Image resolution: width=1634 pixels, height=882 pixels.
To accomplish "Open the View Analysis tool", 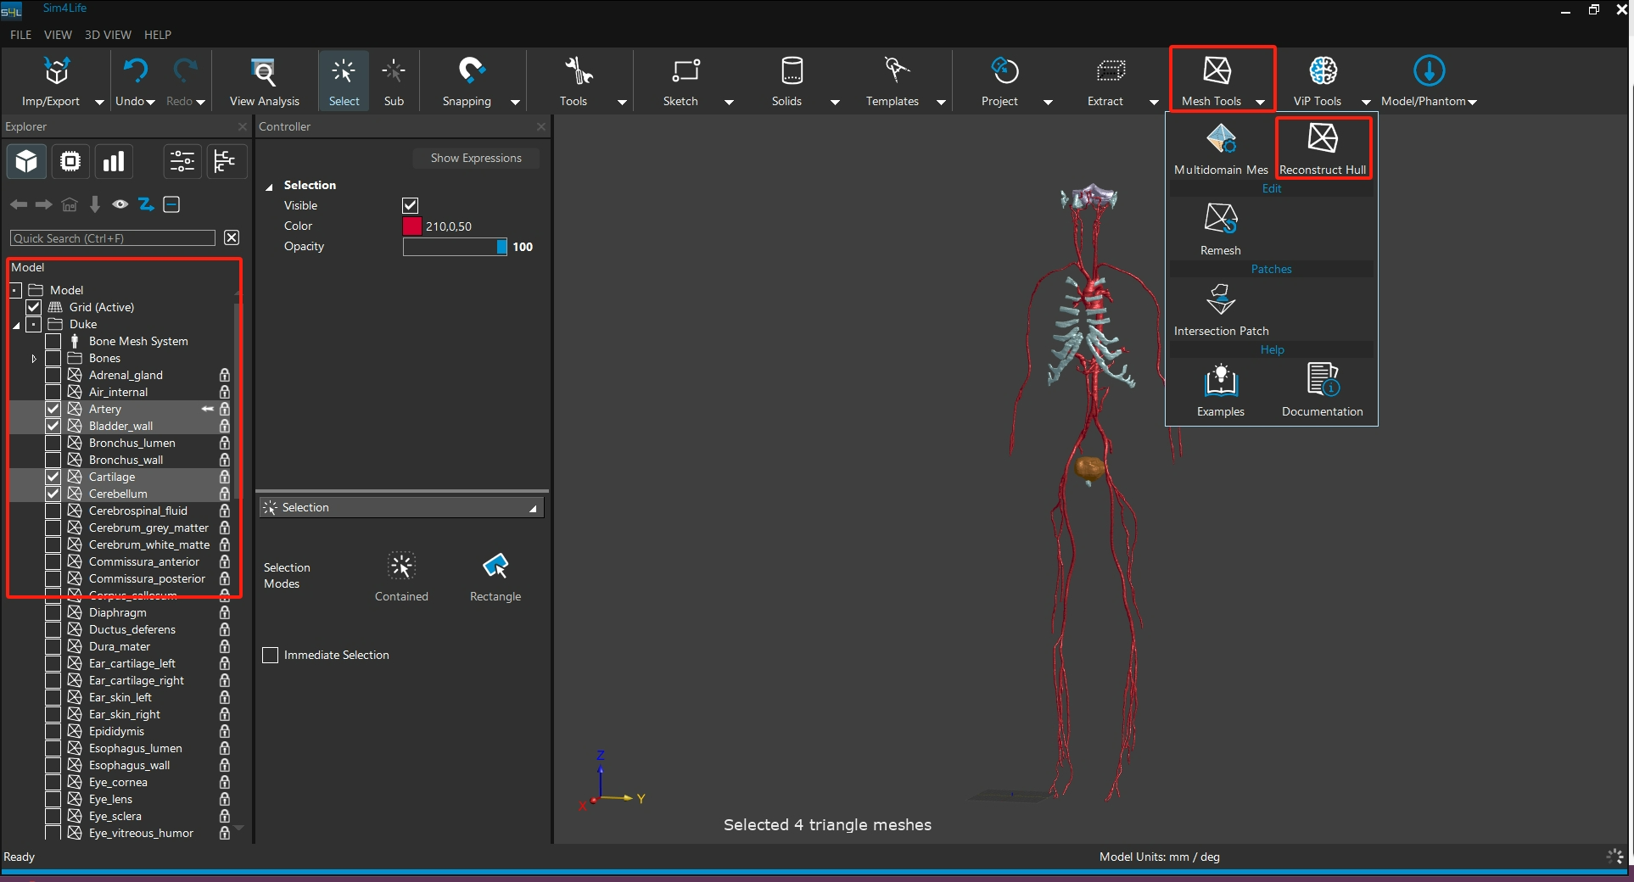I will pos(264,73).
